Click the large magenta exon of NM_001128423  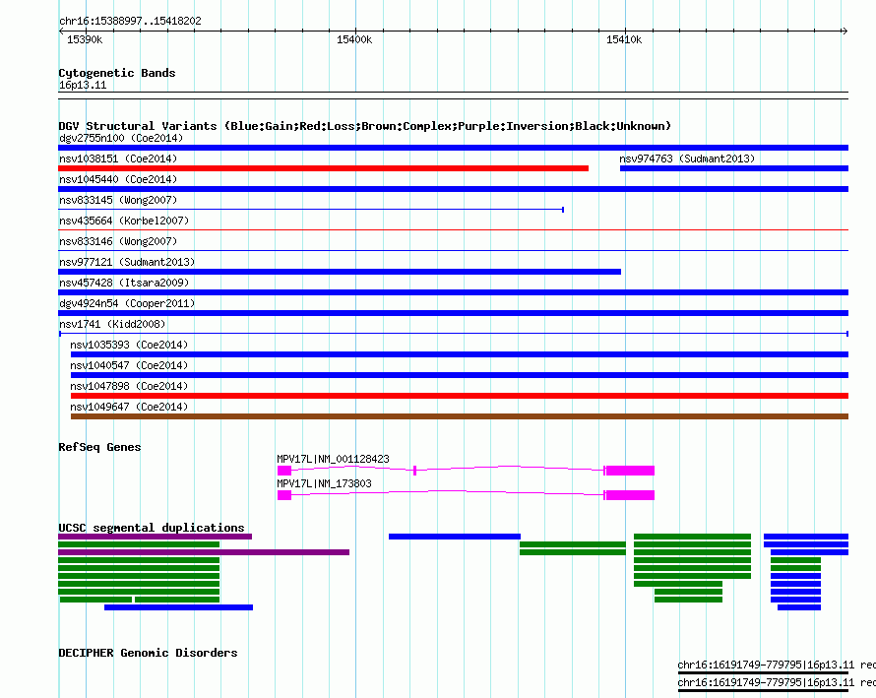(630, 471)
